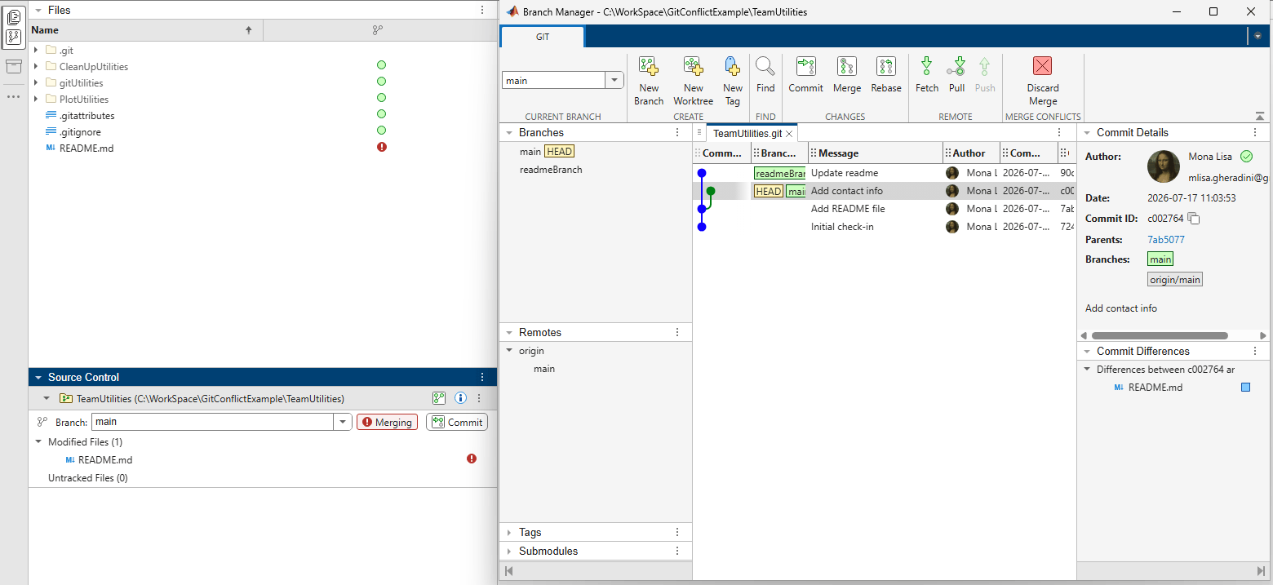Close the TeamUtilities.git tab
Image resolution: width=1273 pixels, height=585 pixels.
click(x=789, y=133)
